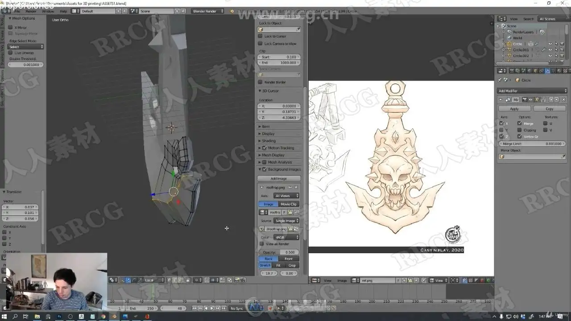Switch to face select mode
The height and width of the screenshot is (321, 571).
180,280
